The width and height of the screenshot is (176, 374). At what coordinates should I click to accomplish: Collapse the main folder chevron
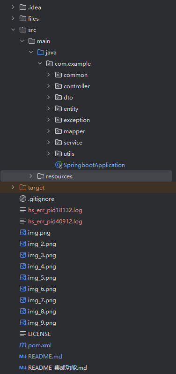click(x=22, y=41)
